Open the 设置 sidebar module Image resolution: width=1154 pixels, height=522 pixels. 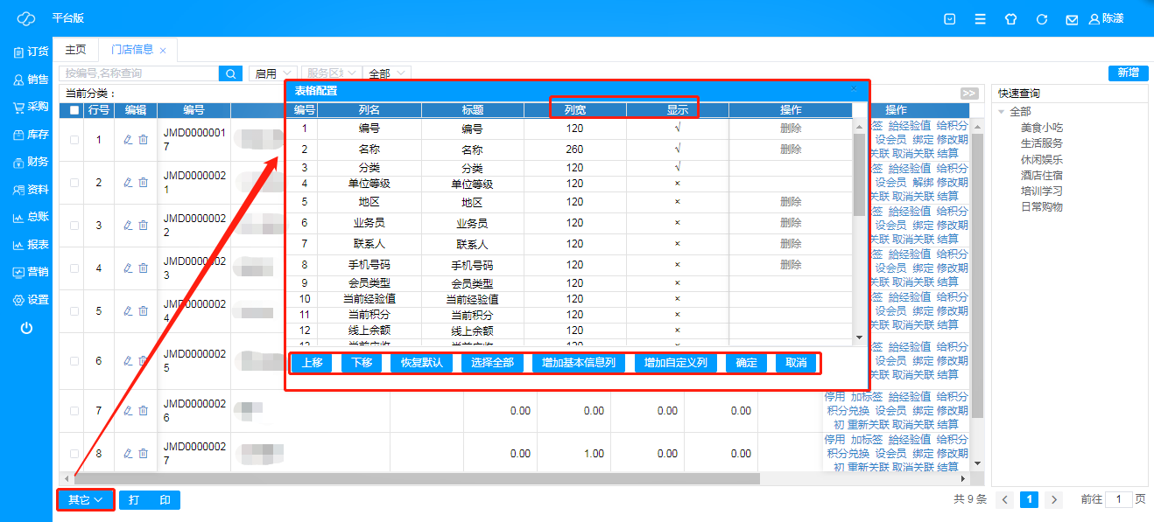click(x=31, y=300)
